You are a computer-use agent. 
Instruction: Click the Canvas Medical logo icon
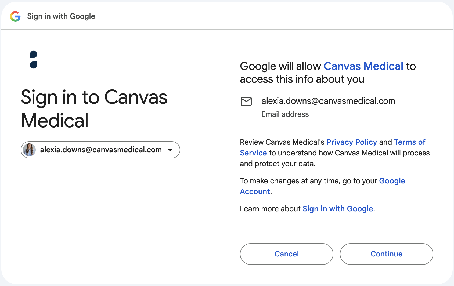pos(34,60)
